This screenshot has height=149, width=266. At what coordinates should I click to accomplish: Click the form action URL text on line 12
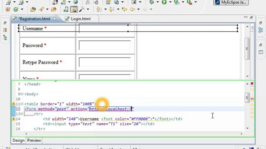111,109
